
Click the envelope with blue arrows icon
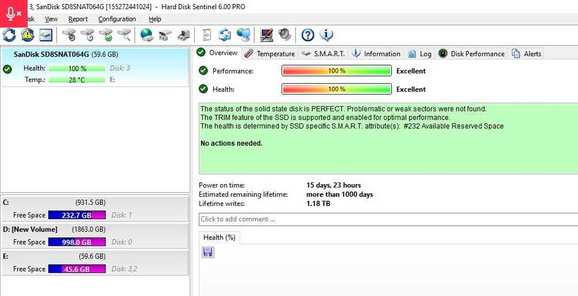click(224, 35)
